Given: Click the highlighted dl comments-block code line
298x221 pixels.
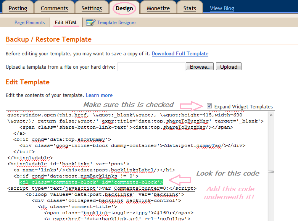Looking at the screenshot, I should (91, 182).
